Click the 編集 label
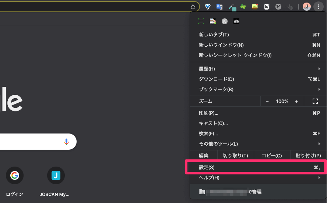Image resolution: width=327 pixels, height=203 pixels. 204,156
